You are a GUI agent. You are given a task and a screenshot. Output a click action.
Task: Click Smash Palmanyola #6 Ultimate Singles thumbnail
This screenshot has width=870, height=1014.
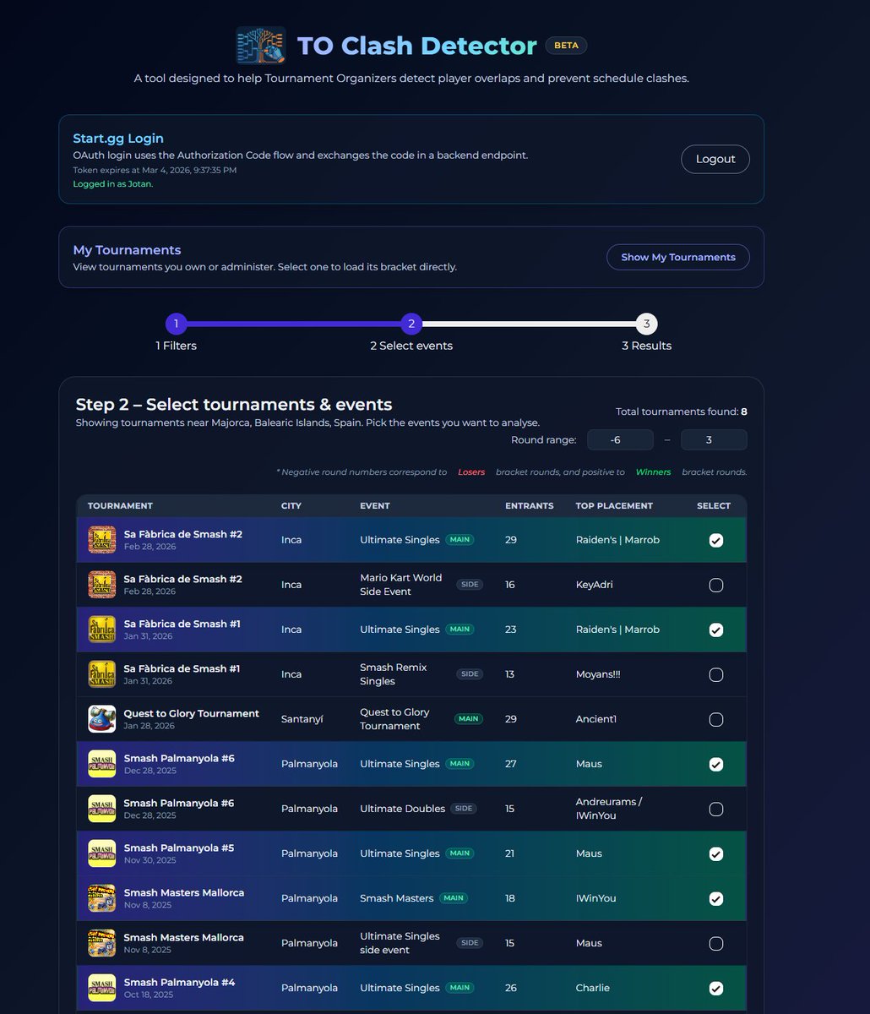[102, 764]
